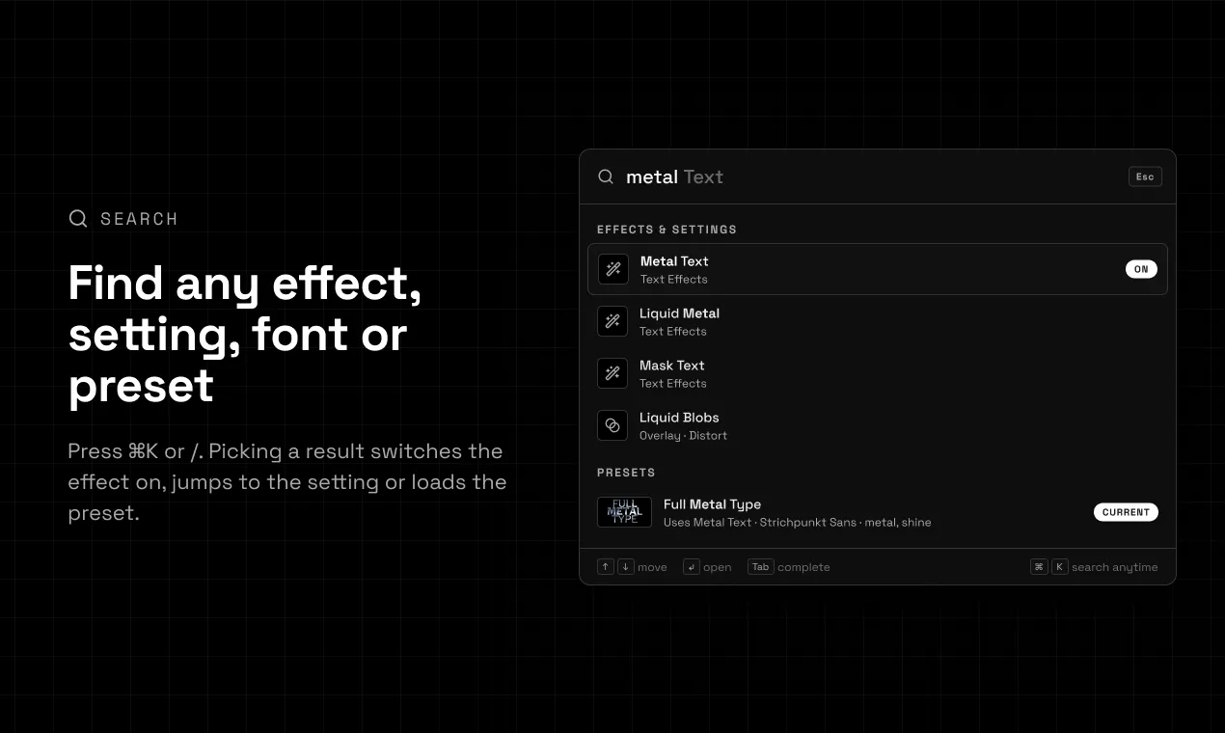Click the magnifier icon in the search field
The image size is (1225, 733).
point(606,176)
